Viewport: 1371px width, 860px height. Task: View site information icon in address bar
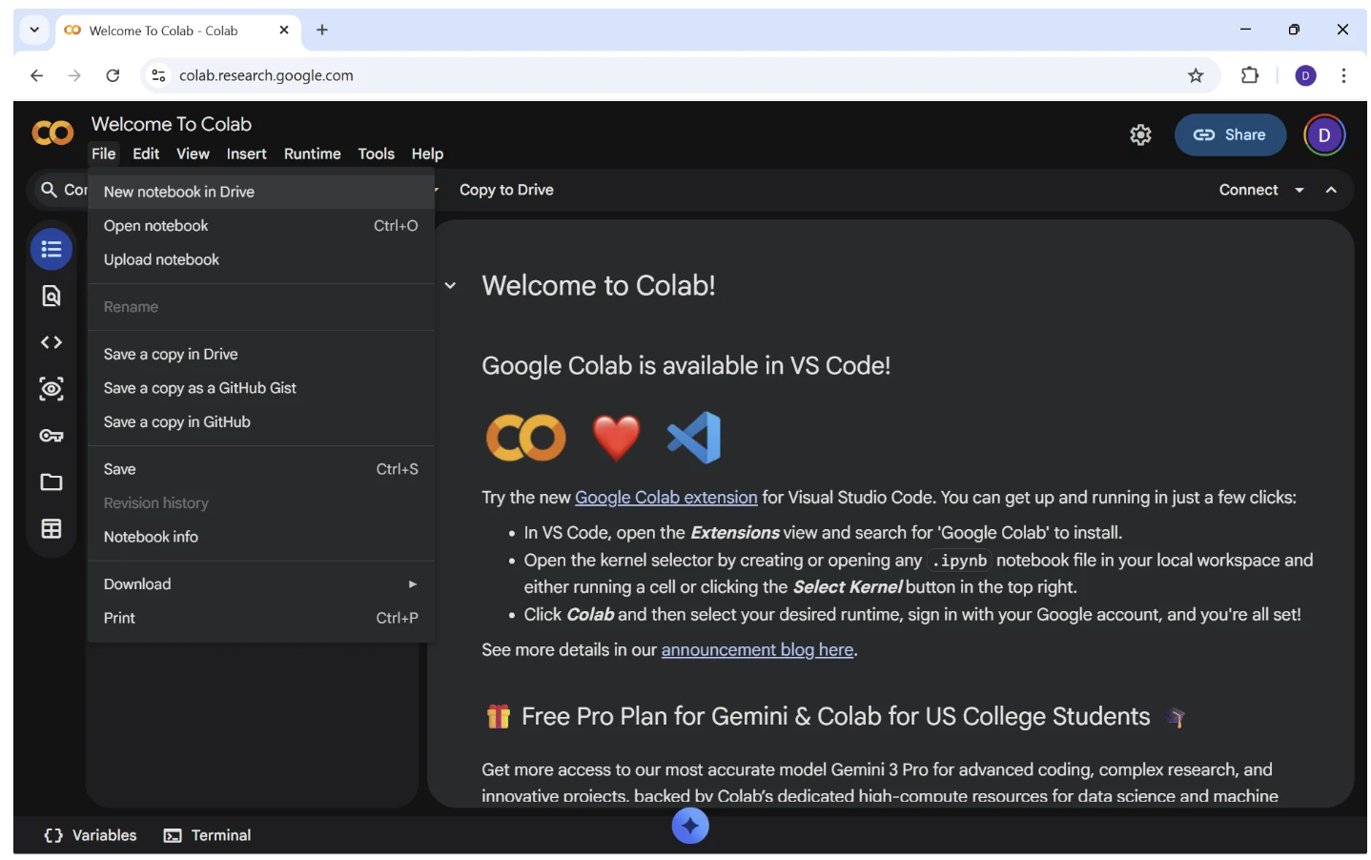158,75
